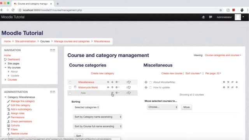Open Edit this category link

(20, 105)
